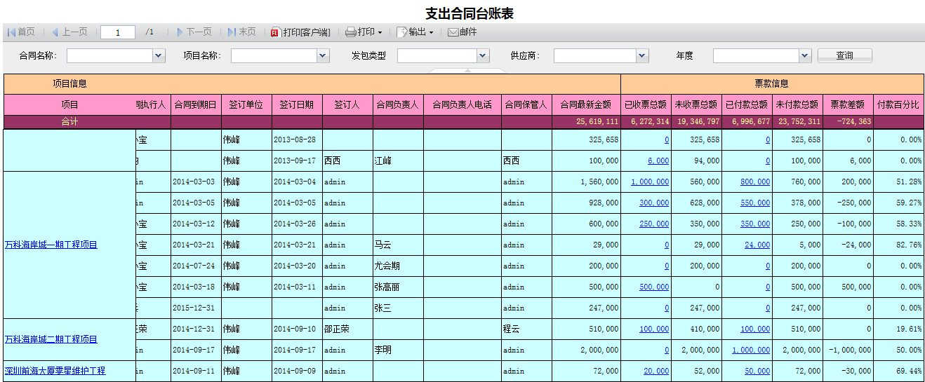Click the 已收票总额 column header
The width and height of the screenshot is (925, 382).
tap(646, 105)
